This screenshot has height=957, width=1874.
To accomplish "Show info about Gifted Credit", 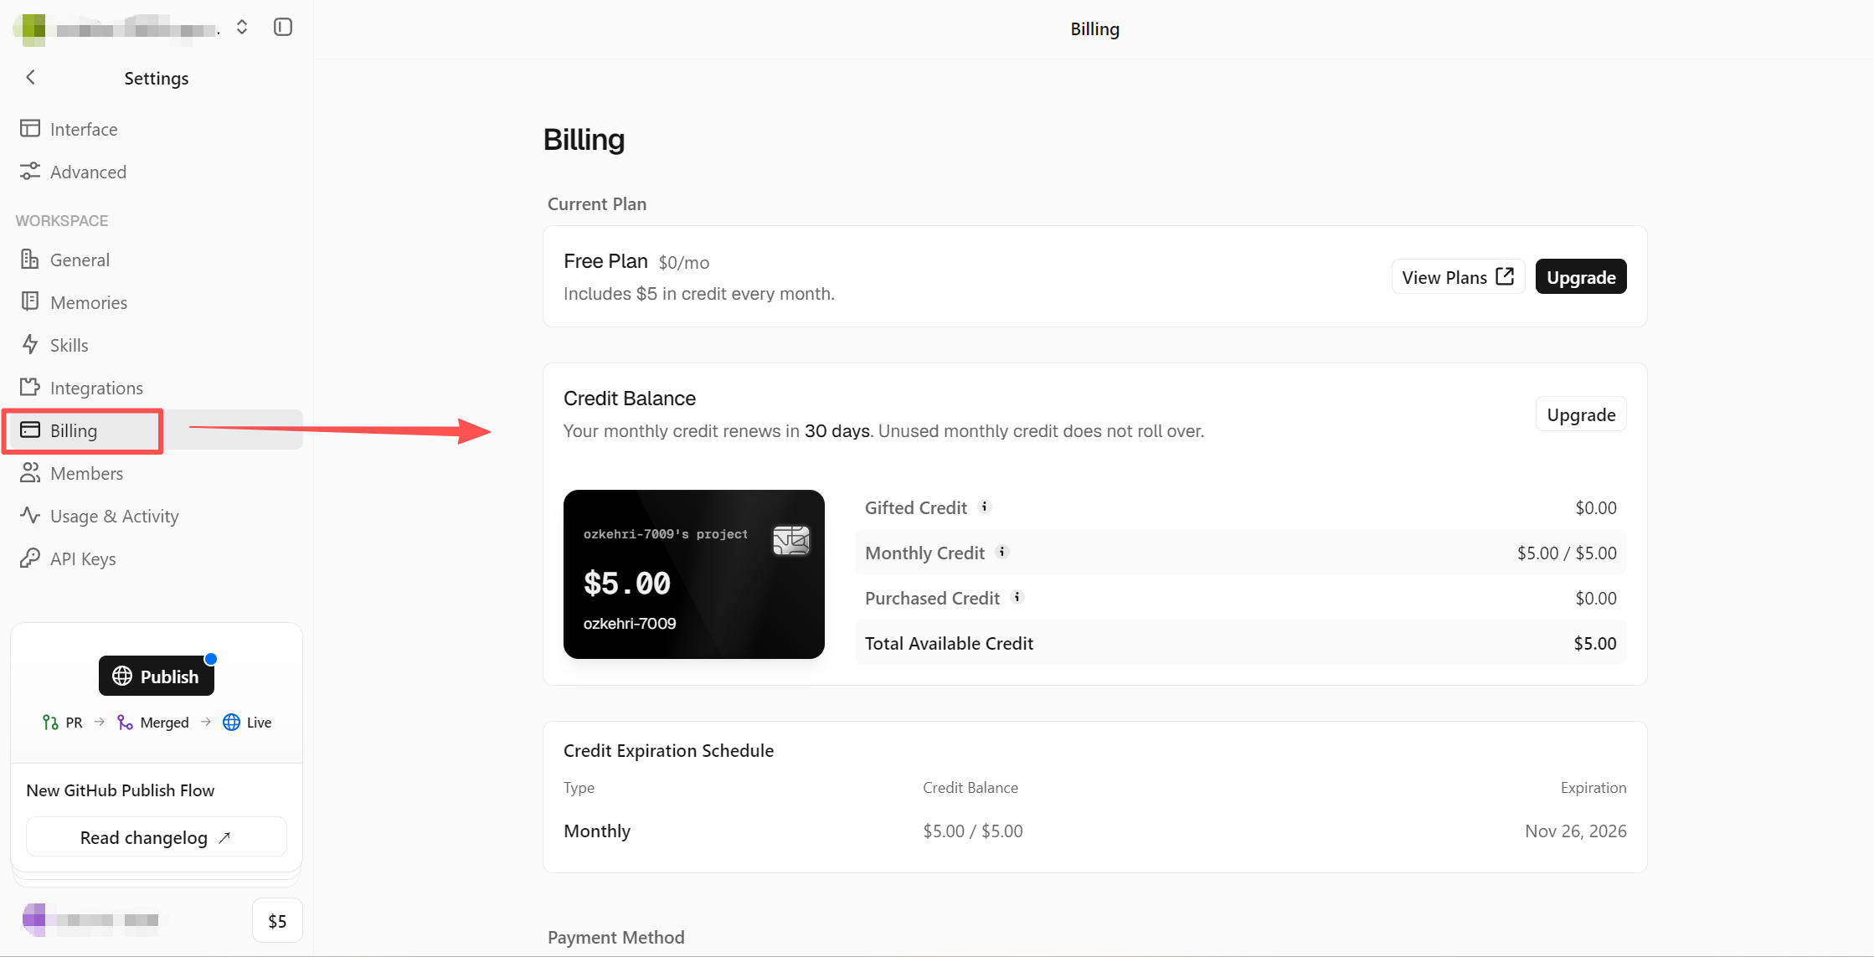I will click(x=985, y=507).
